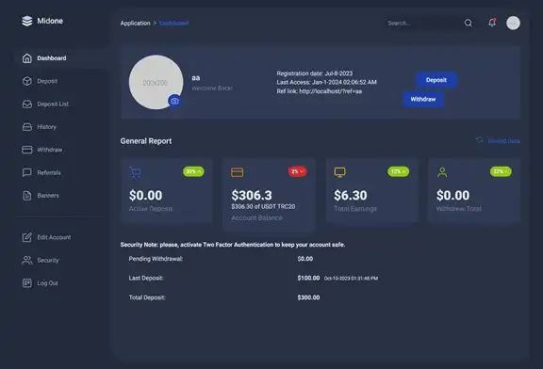Open the Deposit menu item
This screenshot has width=543, height=369.
47,81
